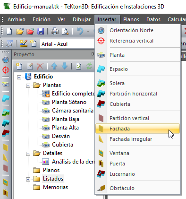Select the Análisis de la demanda tree item
This screenshot has height=199, width=186.
[73, 162]
